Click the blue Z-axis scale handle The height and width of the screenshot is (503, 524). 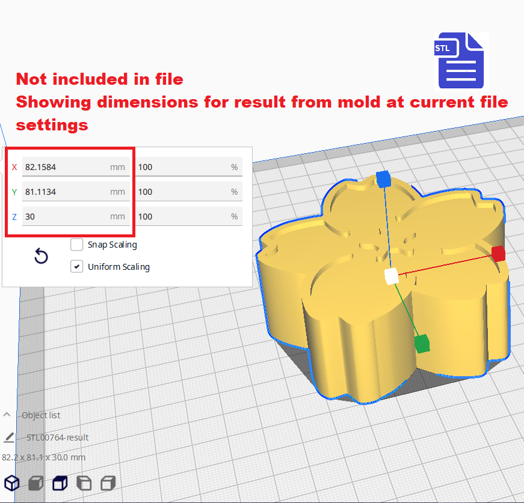383,178
